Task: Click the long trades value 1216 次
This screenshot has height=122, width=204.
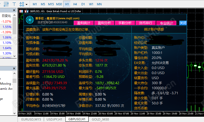Action: click(101, 60)
